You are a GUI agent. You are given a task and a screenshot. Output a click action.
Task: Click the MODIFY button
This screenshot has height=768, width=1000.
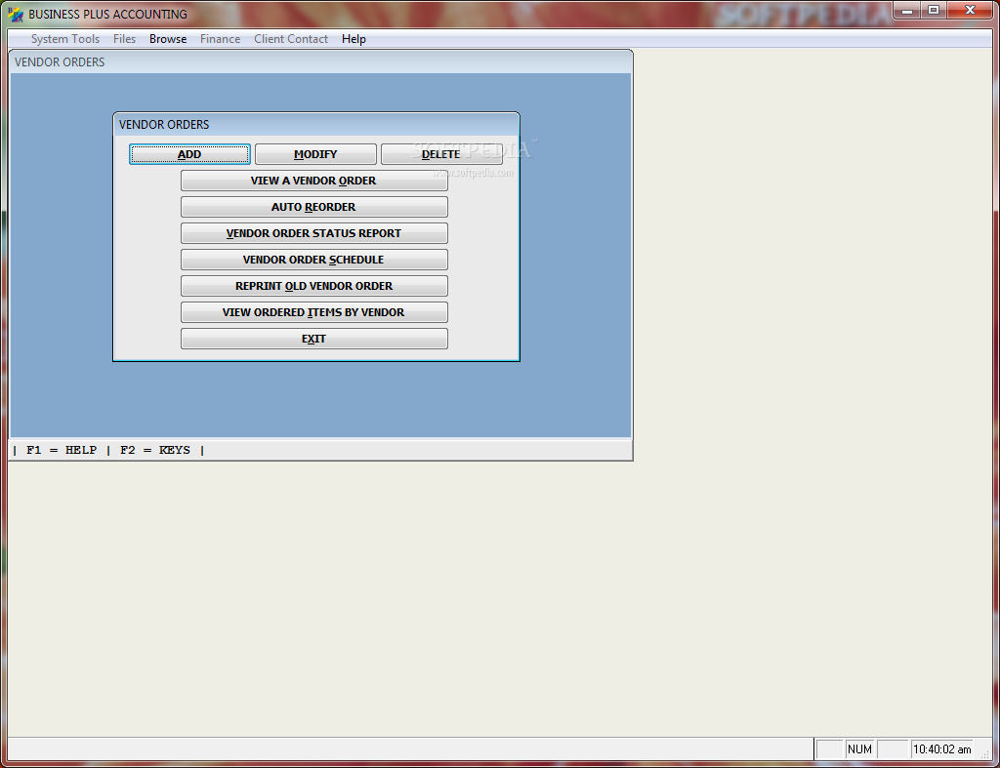[x=315, y=154]
